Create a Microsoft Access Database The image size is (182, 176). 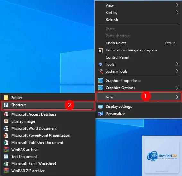click(x=48, y=114)
